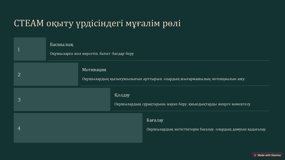Viewport: 285px width, 160px height.
Task: Select the Бағалау heading
Action: pos(155,120)
